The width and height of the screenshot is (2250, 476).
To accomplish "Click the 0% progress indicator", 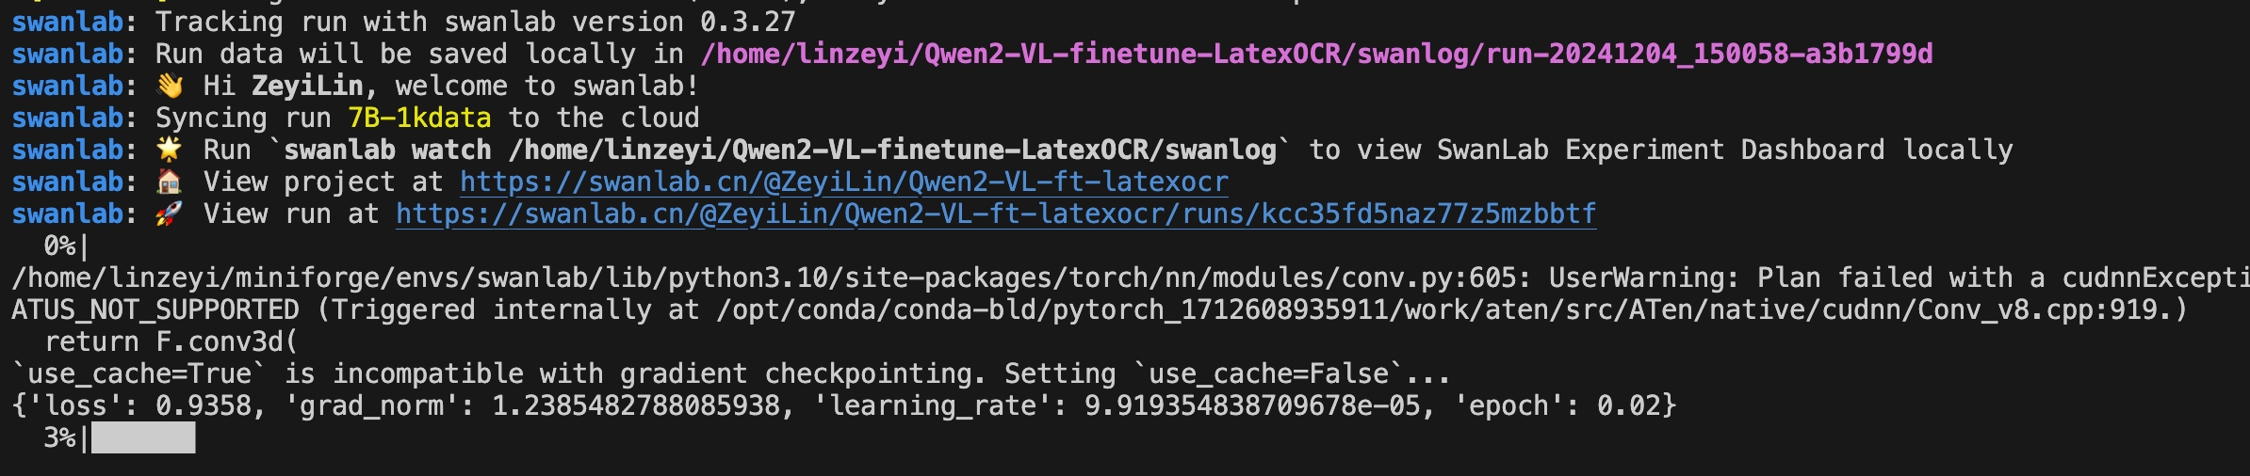I will (x=60, y=246).
